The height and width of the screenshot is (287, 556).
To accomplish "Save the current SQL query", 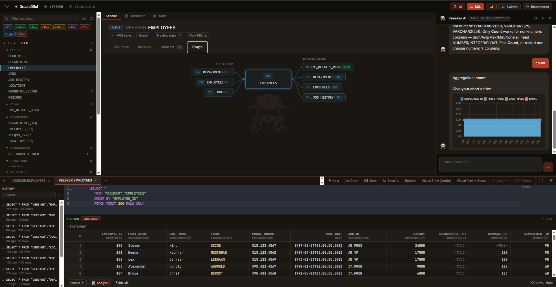I will (x=370, y=181).
